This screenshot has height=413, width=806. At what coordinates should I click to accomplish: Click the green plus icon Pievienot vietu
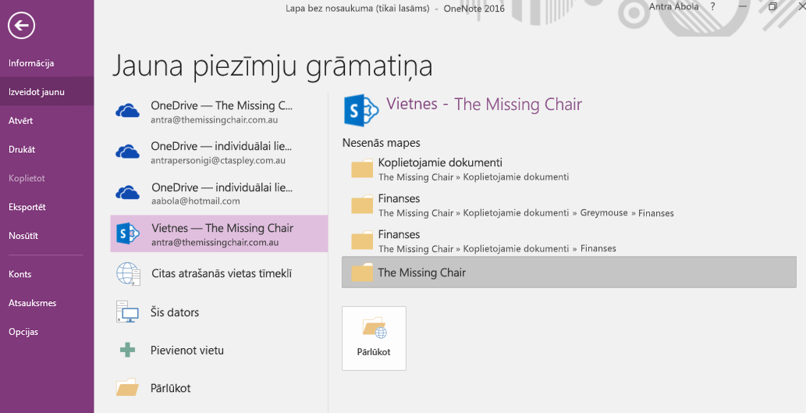(127, 351)
